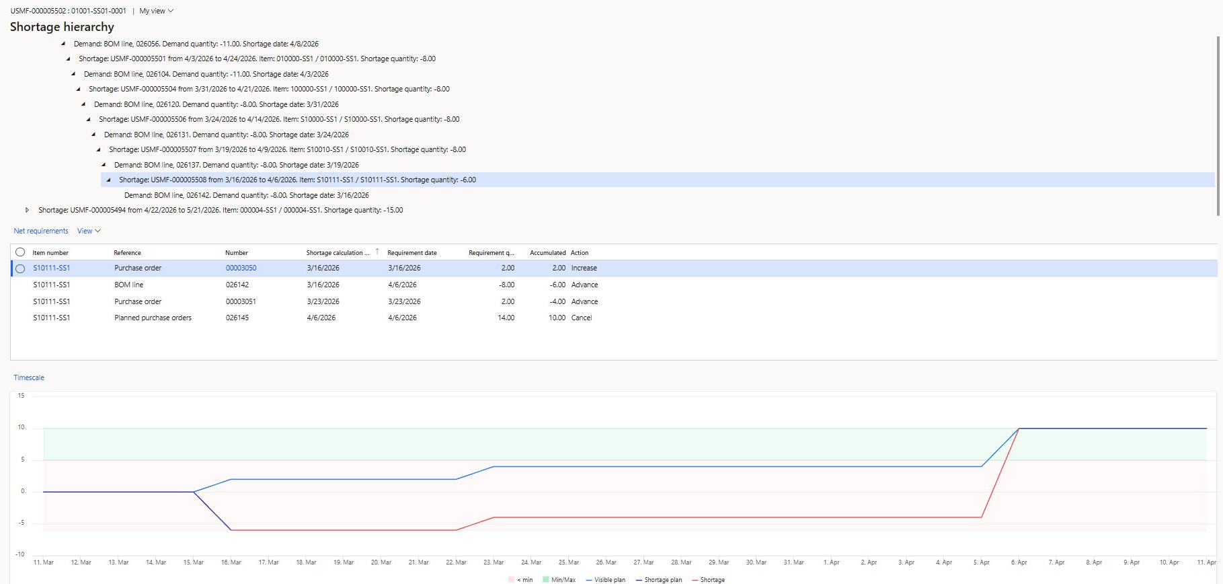Select the Planned purchase orders 026145 row
The width and height of the screenshot is (1223, 584).
click(x=153, y=318)
